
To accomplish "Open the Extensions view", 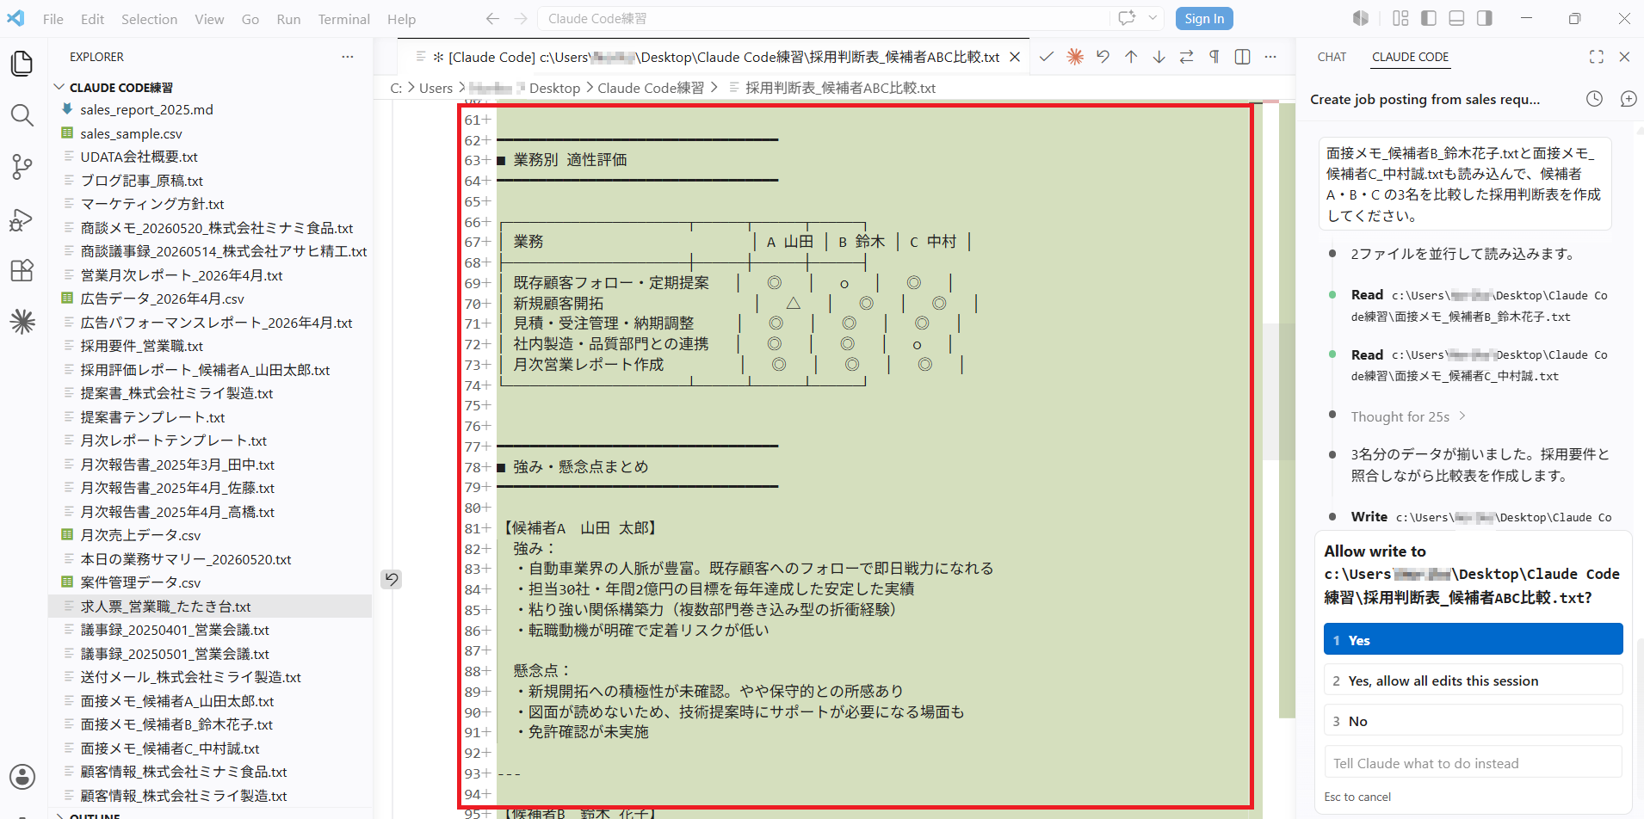I will coord(22,270).
